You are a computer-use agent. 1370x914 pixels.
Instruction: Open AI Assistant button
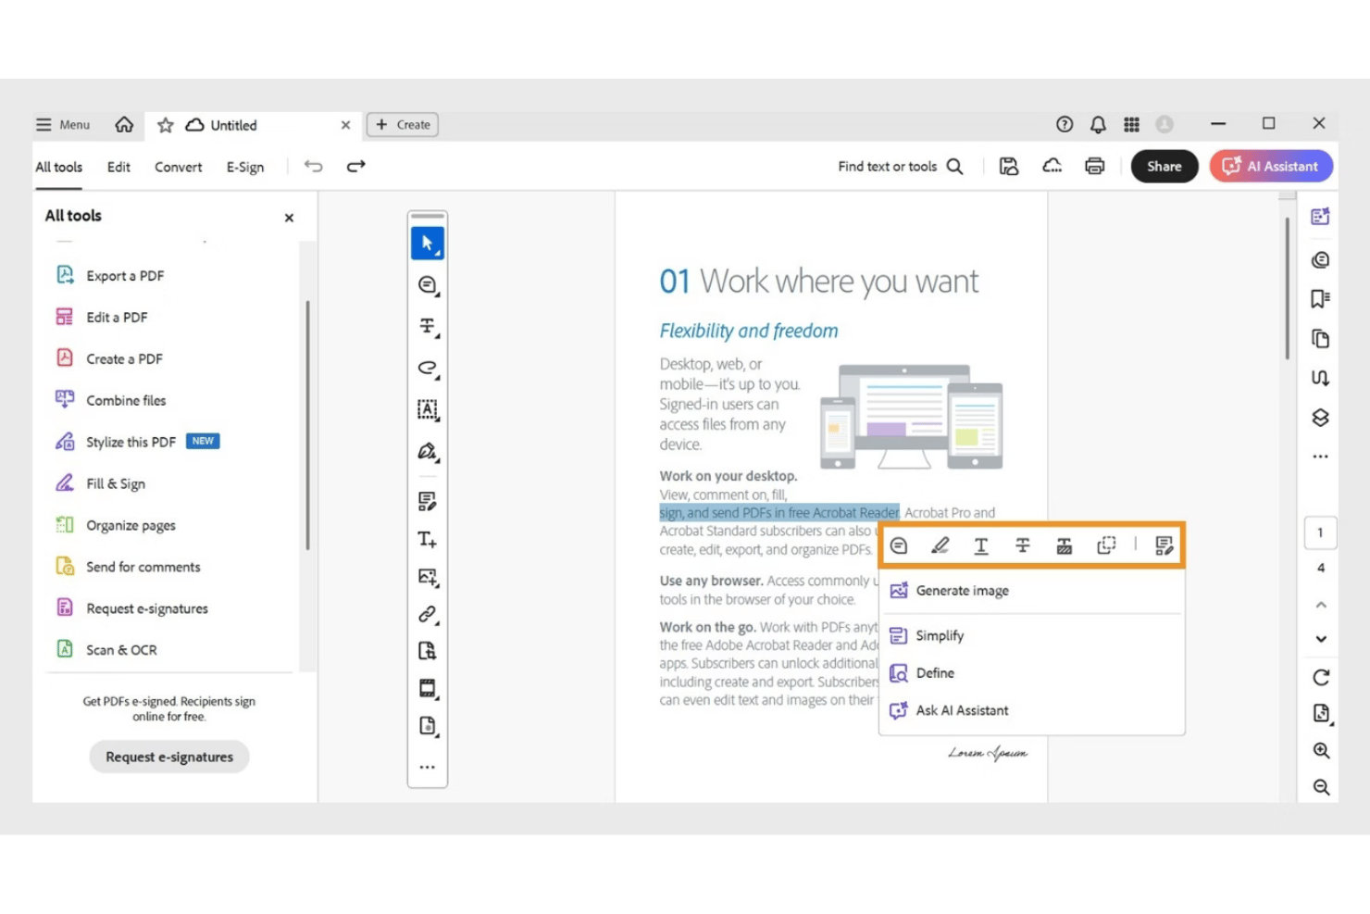click(x=1271, y=167)
